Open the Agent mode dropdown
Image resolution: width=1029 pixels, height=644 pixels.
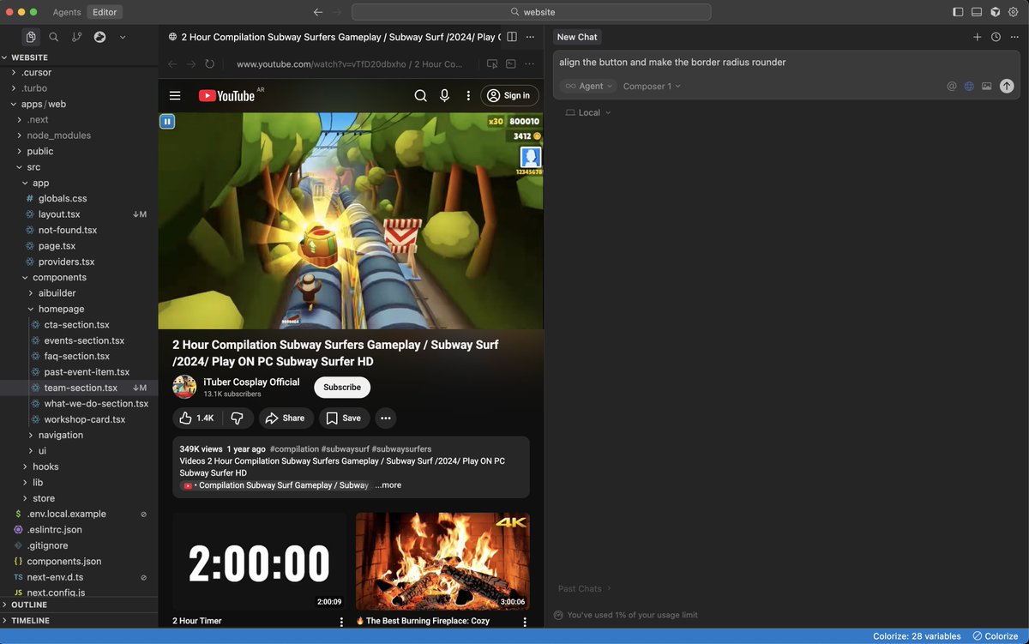[587, 86]
